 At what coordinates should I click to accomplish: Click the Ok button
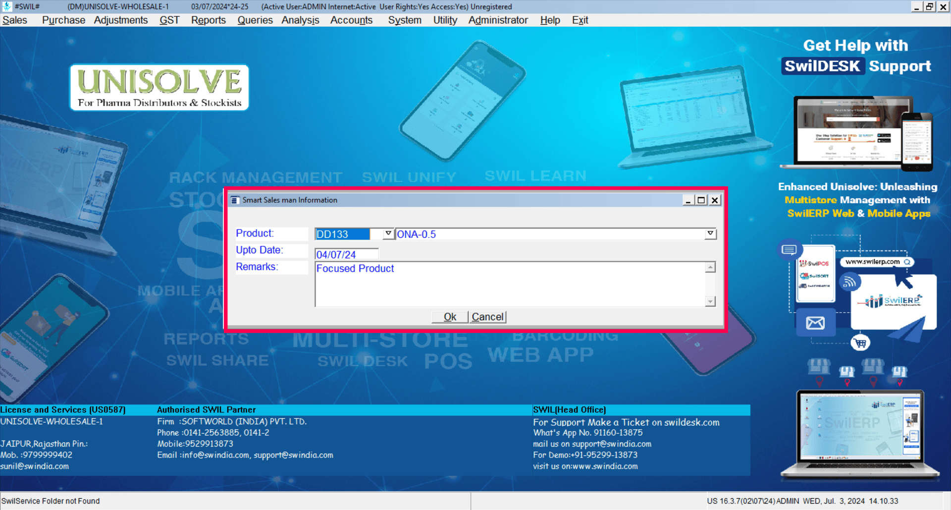(x=450, y=317)
